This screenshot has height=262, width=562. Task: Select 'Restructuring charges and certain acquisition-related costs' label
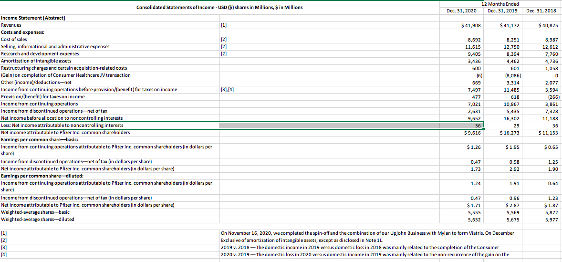pyautogui.click(x=64, y=68)
